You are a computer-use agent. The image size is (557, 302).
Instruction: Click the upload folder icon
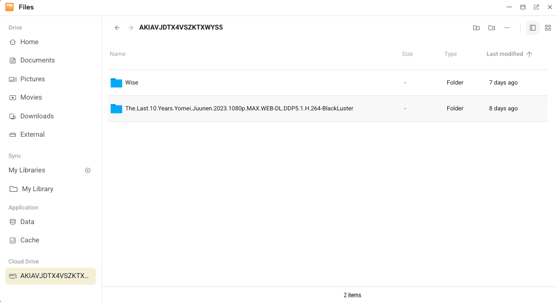click(x=476, y=28)
